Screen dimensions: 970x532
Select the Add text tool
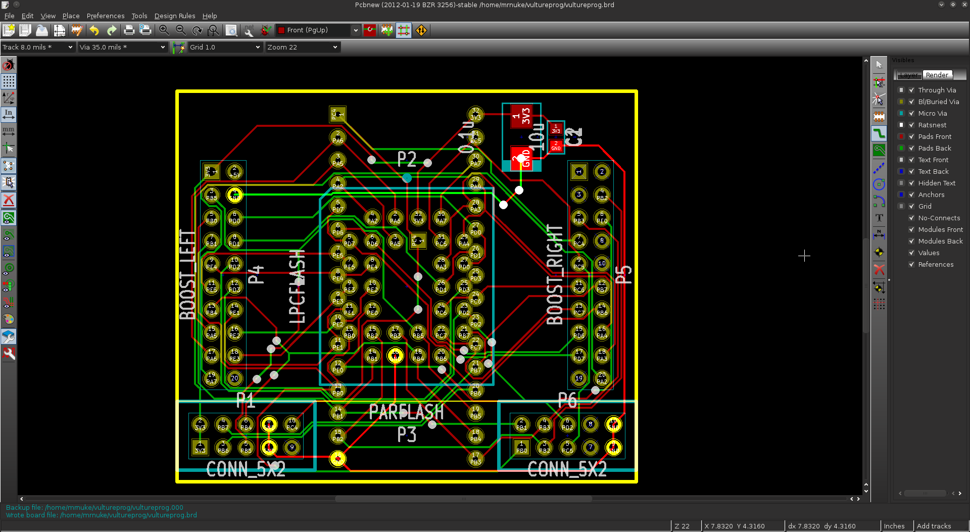(x=879, y=218)
